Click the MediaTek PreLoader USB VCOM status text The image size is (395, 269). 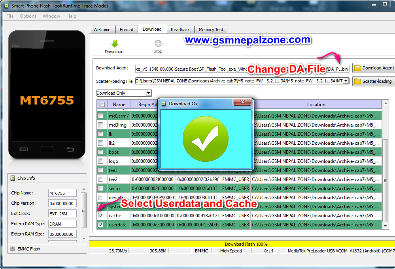pos(341,251)
